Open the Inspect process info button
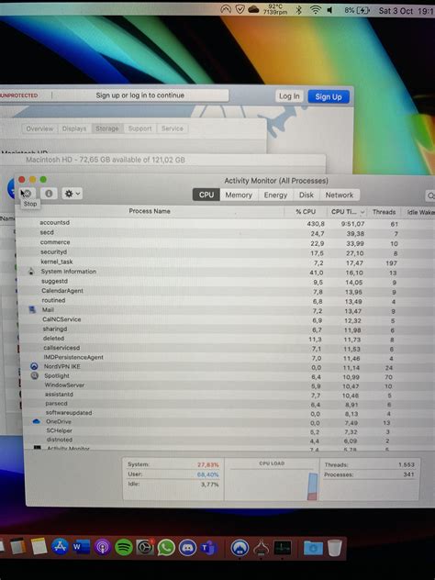This screenshot has width=435, height=580. coord(49,194)
